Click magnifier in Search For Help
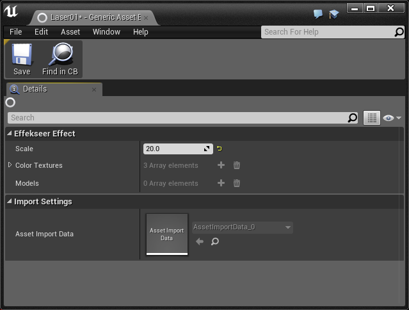 pos(399,32)
